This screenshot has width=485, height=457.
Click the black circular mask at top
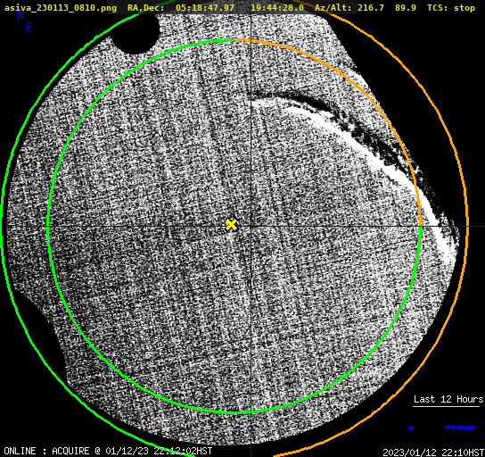tap(136, 32)
